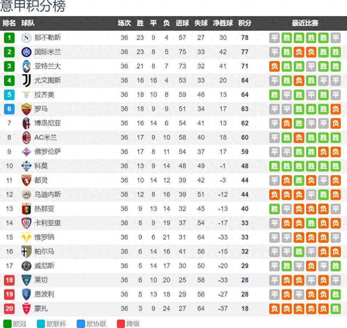The image size is (347, 328).
Task: Click the Napoli team crest icon
Action: (26, 38)
